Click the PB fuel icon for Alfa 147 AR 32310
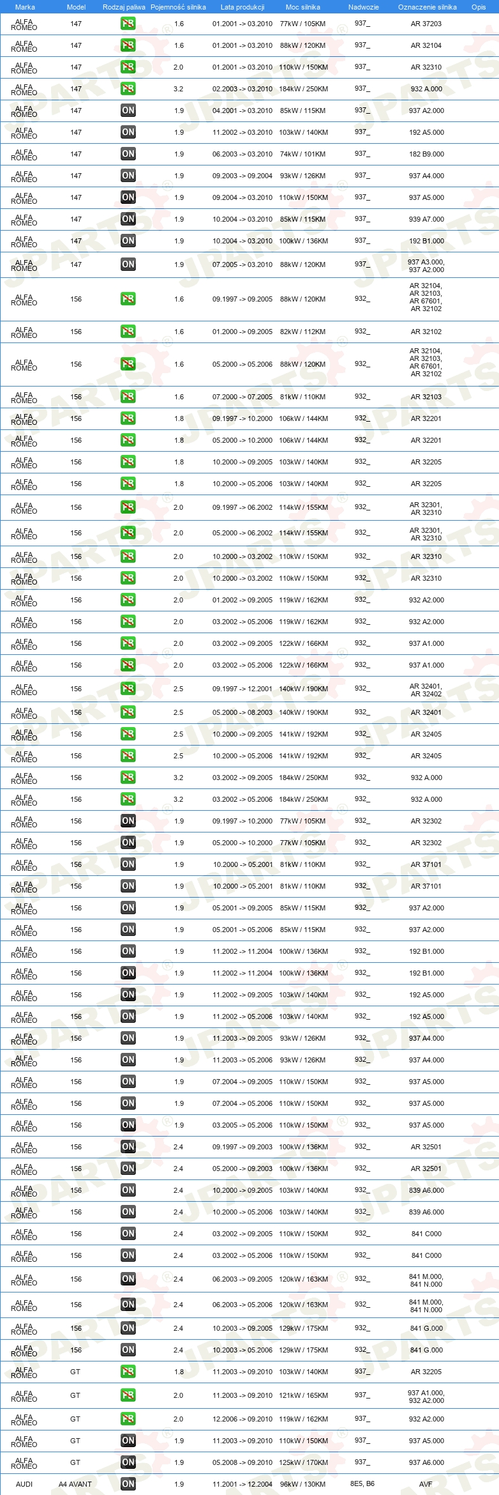This screenshot has width=499, height=1495. coord(128,67)
